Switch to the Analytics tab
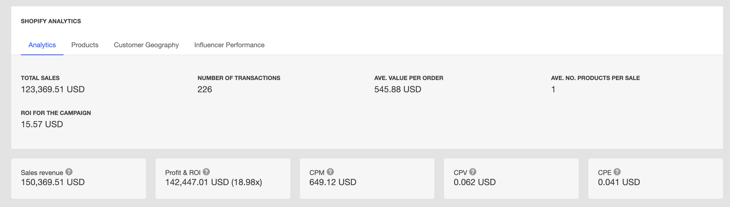The height and width of the screenshot is (207, 730). tap(42, 45)
